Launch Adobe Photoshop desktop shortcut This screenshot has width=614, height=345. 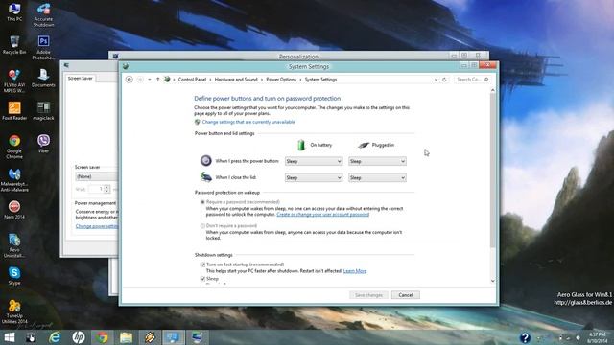tap(43, 48)
